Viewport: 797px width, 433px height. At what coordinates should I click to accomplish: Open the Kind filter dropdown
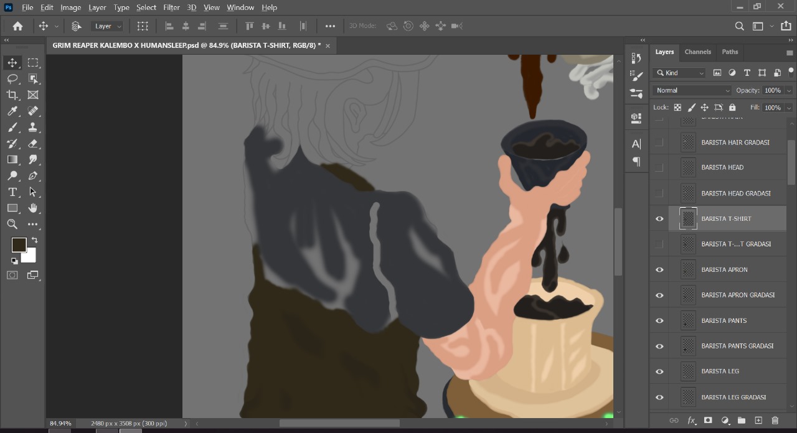679,73
